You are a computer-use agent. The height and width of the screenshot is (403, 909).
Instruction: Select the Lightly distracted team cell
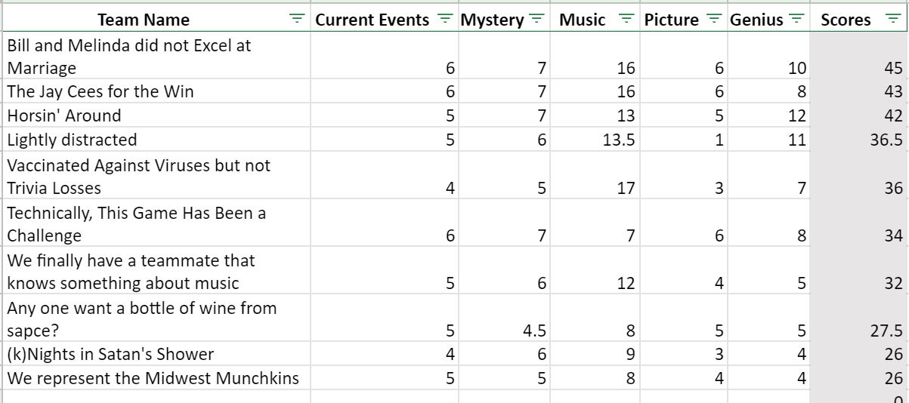pyautogui.click(x=157, y=140)
